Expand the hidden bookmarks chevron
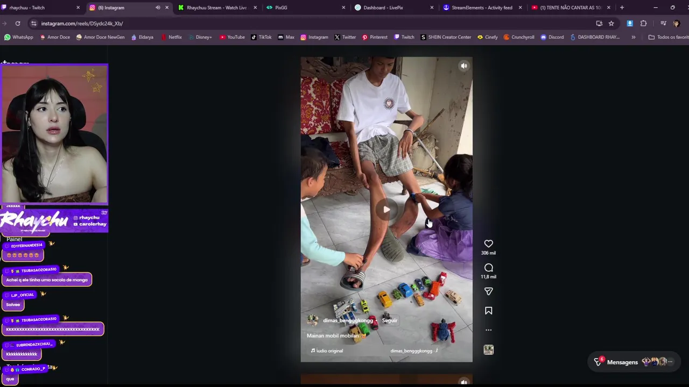689x387 pixels. tap(633, 37)
